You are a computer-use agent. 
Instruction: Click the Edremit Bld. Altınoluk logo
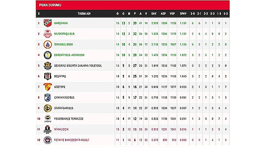tap(47, 55)
